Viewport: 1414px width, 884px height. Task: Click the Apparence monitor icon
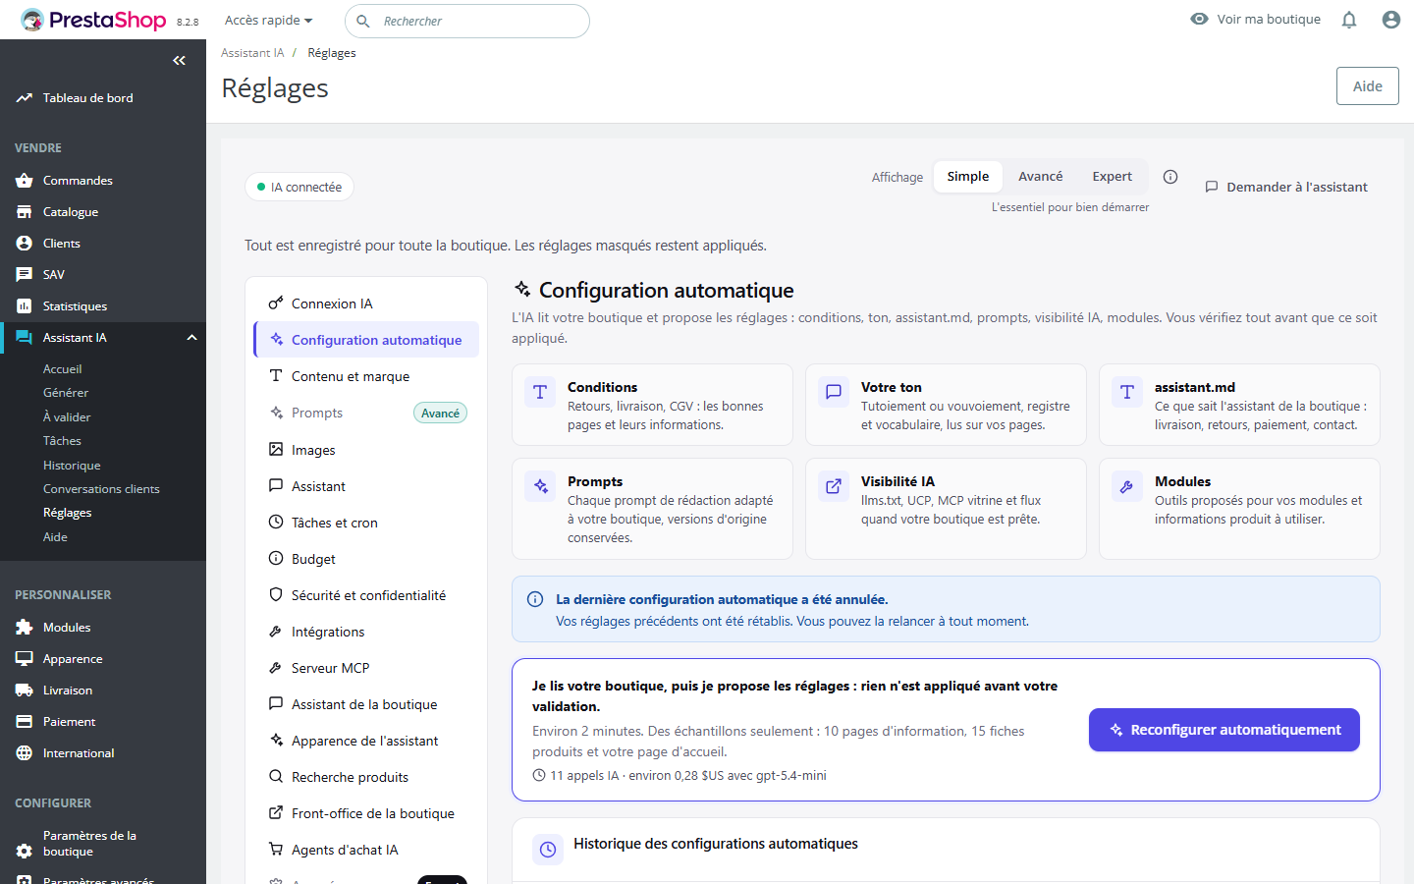(x=25, y=659)
